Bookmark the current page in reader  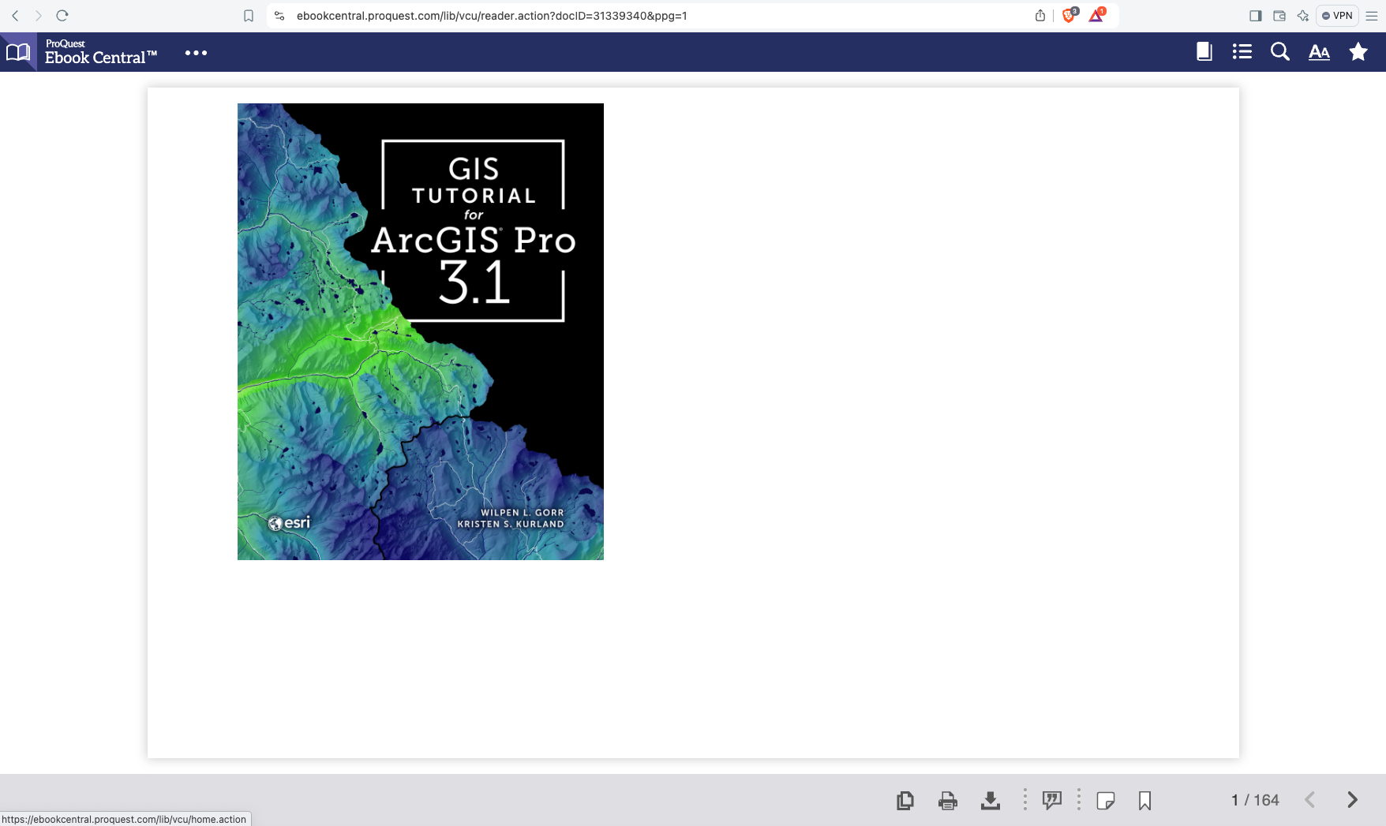pyautogui.click(x=1145, y=801)
